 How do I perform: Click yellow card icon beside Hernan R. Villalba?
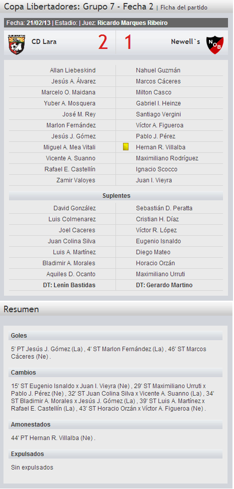click(125, 147)
